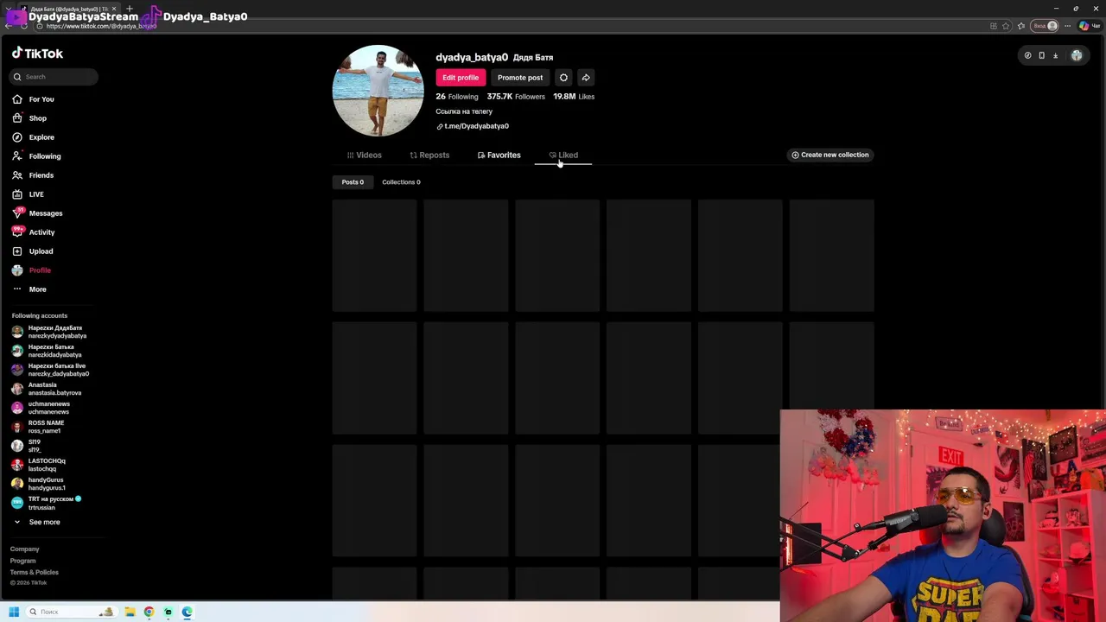
Task: Open the Windows Start menu
Action: (14, 612)
